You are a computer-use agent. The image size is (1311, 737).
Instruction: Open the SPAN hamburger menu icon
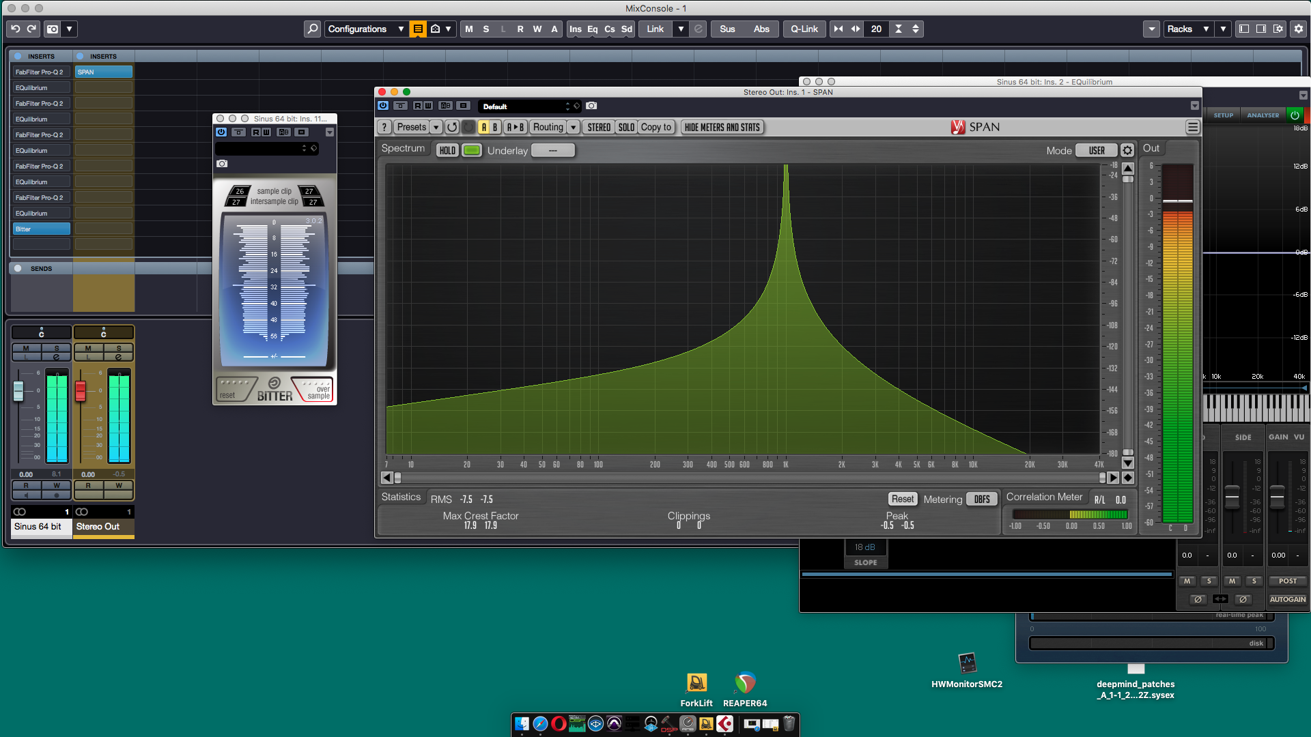click(1192, 127)
